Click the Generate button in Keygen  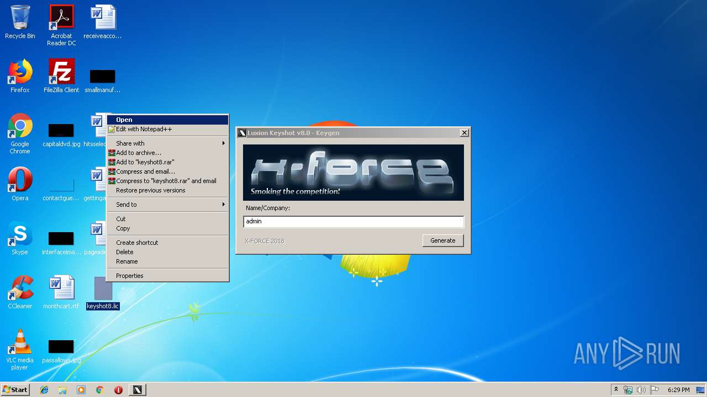443,240
